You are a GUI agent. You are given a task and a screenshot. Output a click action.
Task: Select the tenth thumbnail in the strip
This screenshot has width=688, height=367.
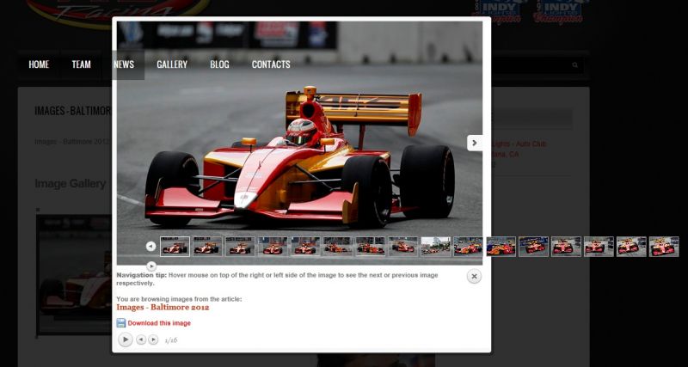pos(468,247)
